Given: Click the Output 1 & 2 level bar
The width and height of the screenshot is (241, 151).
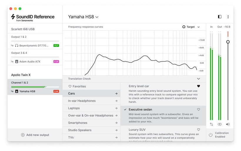Looking at the screenshot, I should (35, 41).
